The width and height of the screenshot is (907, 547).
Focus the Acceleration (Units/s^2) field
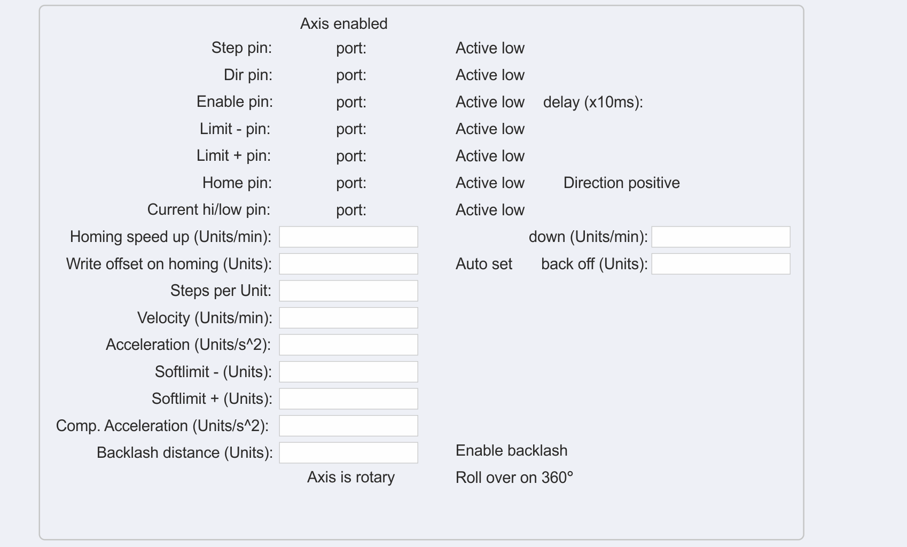coord(348,345)
